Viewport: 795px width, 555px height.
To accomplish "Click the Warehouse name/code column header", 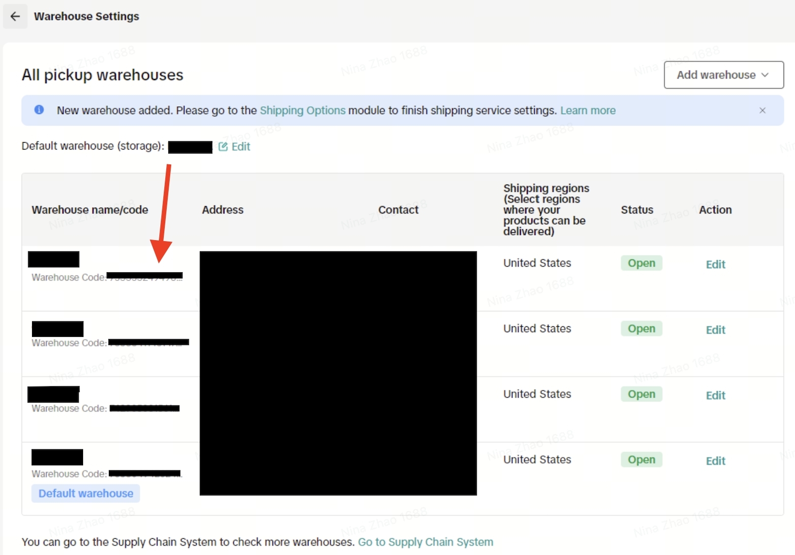I will pos(90,210).
